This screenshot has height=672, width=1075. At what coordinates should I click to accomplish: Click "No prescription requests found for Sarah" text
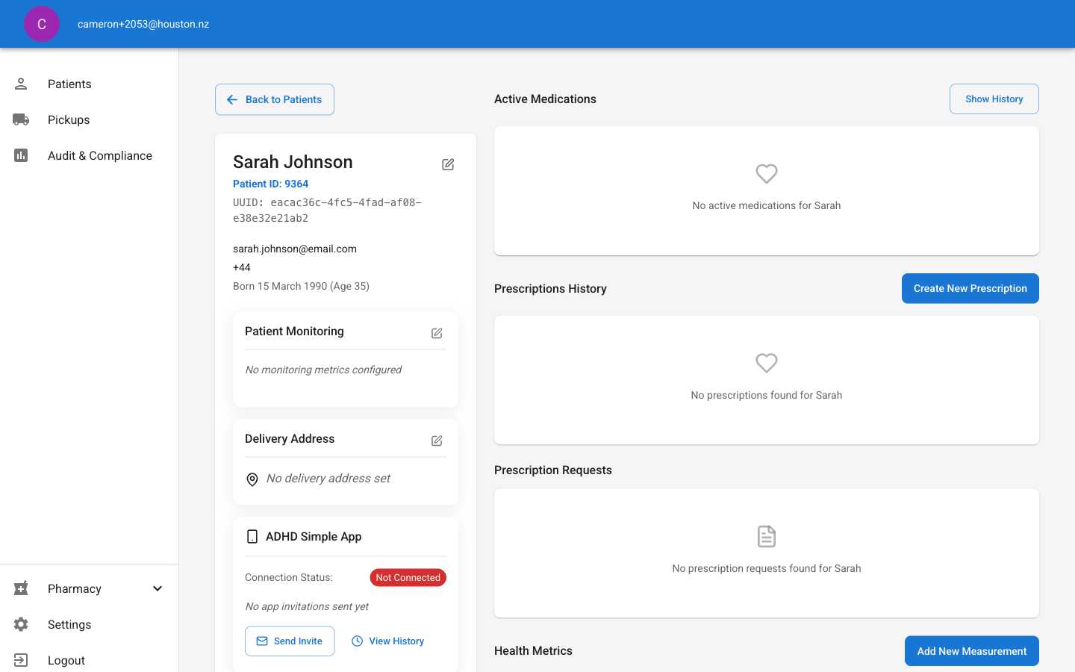[767, 568]
